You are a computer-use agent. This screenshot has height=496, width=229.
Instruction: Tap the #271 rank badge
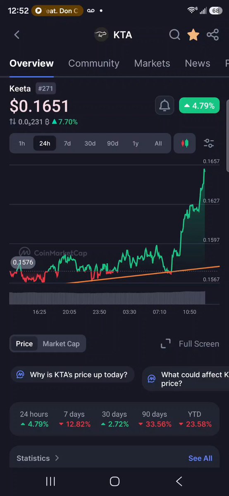coord(45,88)
